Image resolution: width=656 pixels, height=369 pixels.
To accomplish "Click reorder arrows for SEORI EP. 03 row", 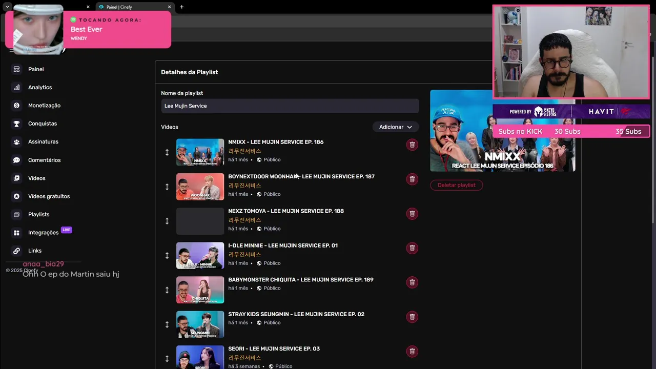I will point(167,359).
